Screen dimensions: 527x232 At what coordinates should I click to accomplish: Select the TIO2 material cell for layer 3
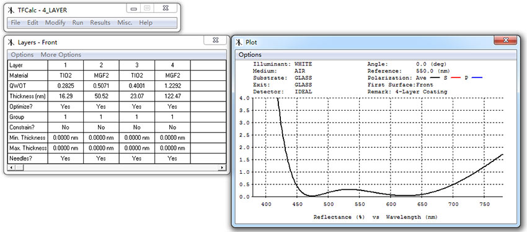pyautogui.click(x=137, y=75)
